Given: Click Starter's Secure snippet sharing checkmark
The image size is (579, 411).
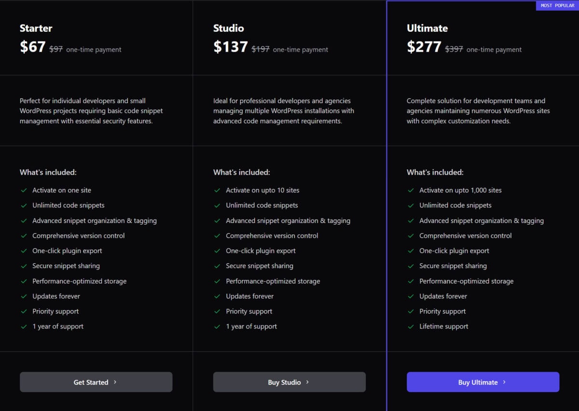Looking at the screenshot, I should [x=24, y=266].
